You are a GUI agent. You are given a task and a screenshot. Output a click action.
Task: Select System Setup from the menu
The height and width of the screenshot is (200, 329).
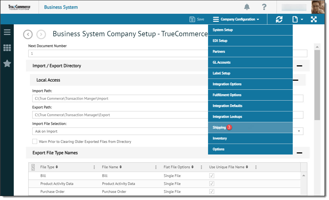(250, 30)
